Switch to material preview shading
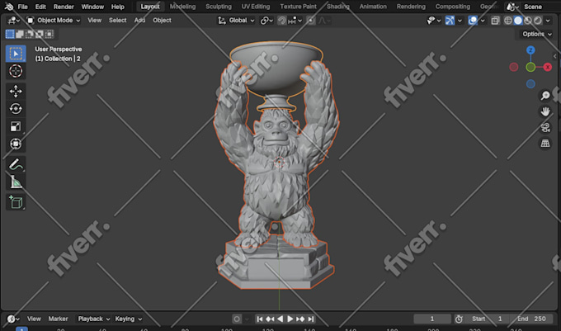 [x=528, y=21]
